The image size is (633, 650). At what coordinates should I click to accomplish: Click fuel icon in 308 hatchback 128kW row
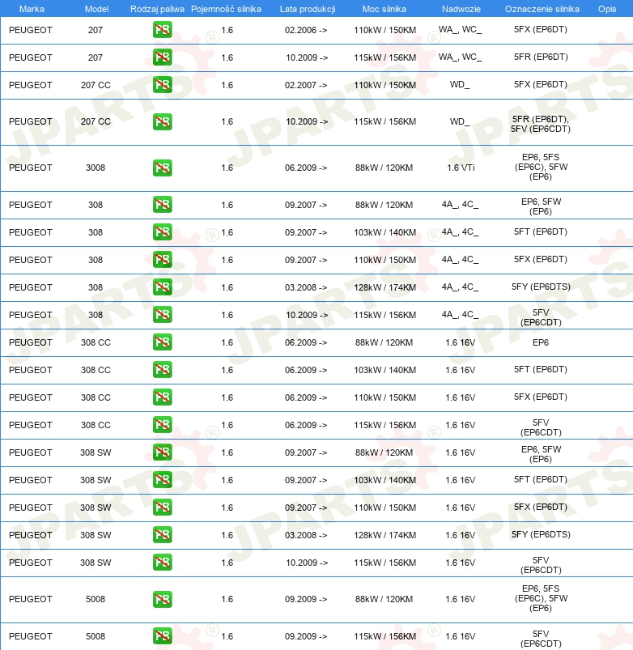(163, 287)
